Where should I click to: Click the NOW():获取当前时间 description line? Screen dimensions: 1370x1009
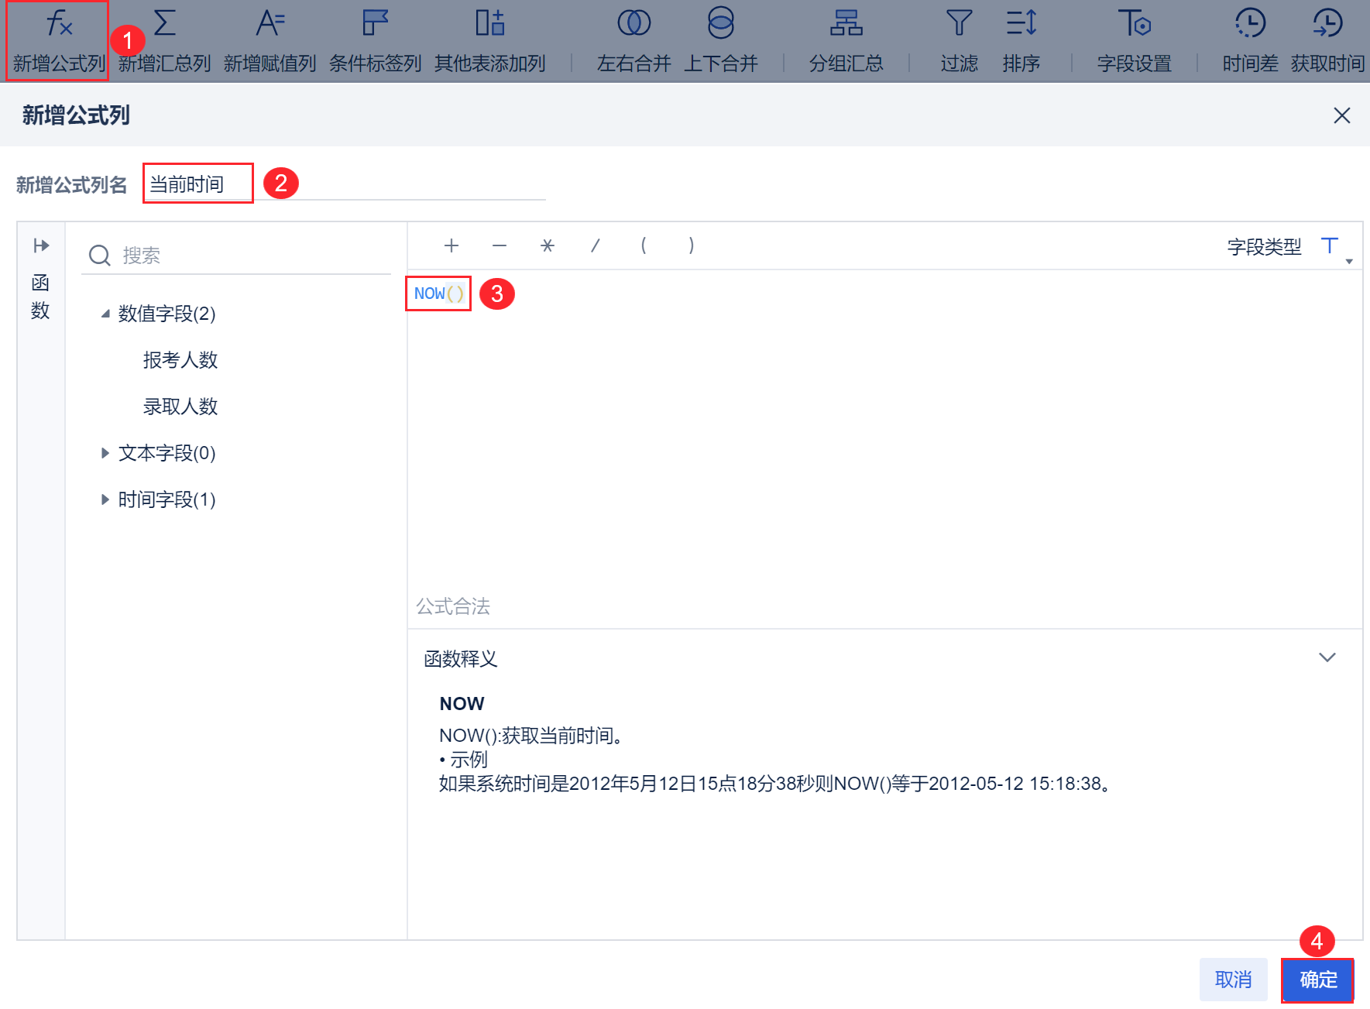click(x=531, y=736)
